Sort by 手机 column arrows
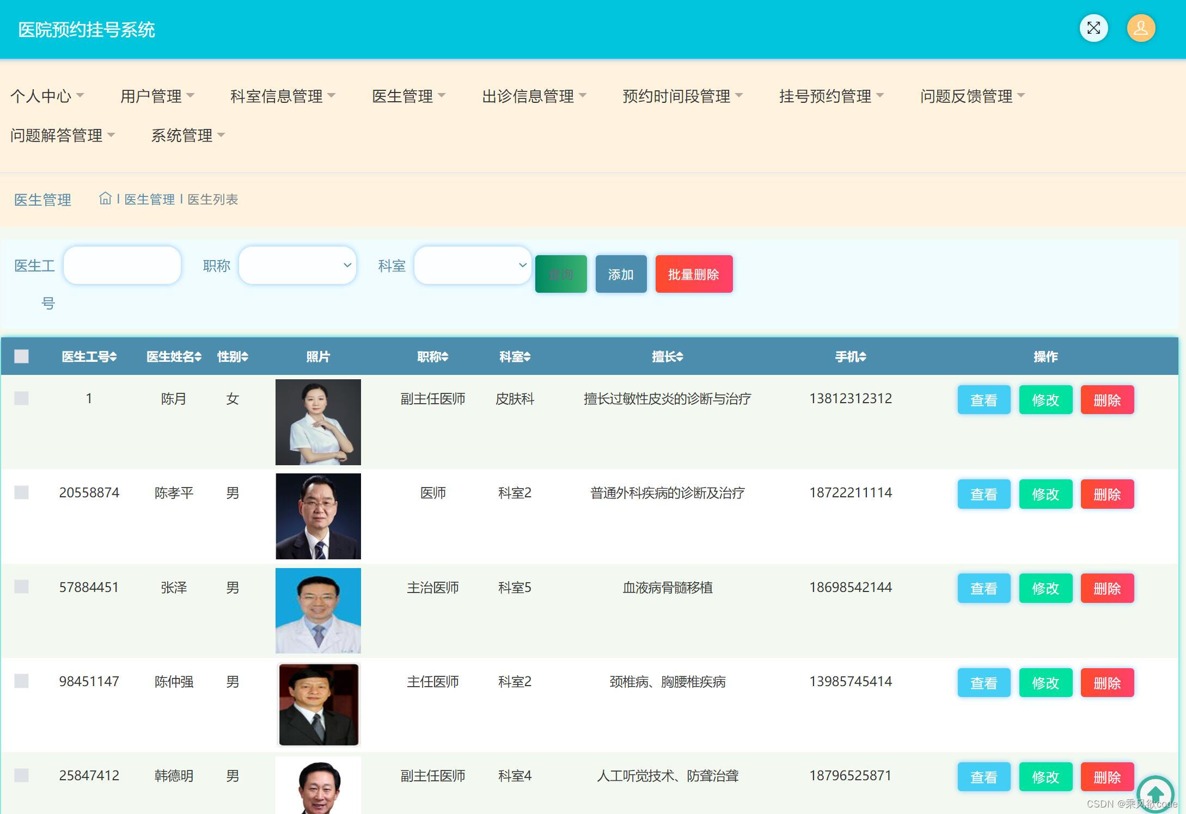The height and width of the screenshot is (814, 1186). (x=863, y=357)
